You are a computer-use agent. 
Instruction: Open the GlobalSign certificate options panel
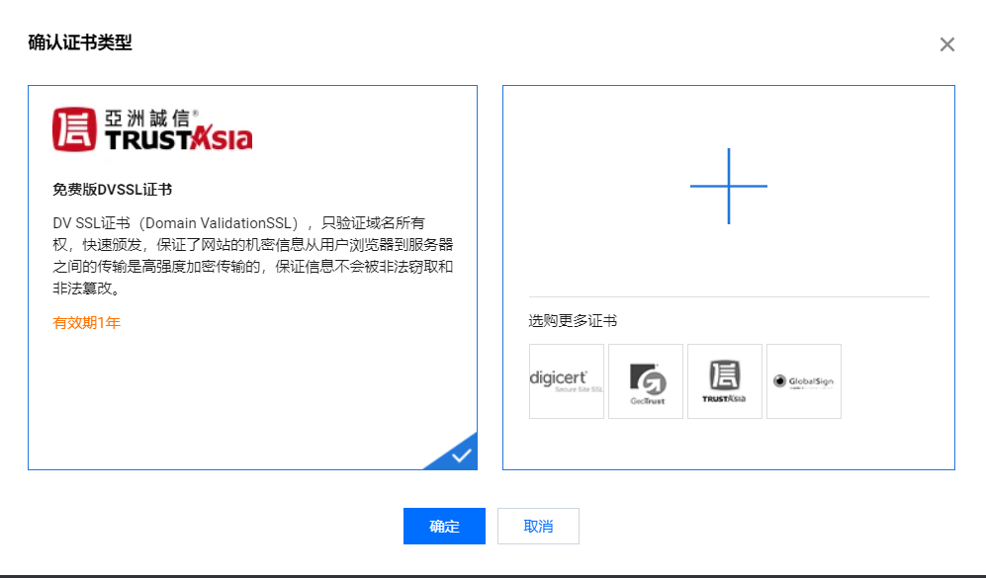(x=803, y=381)
